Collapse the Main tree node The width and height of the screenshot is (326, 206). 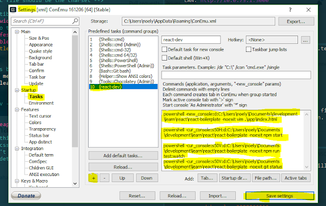17,32
